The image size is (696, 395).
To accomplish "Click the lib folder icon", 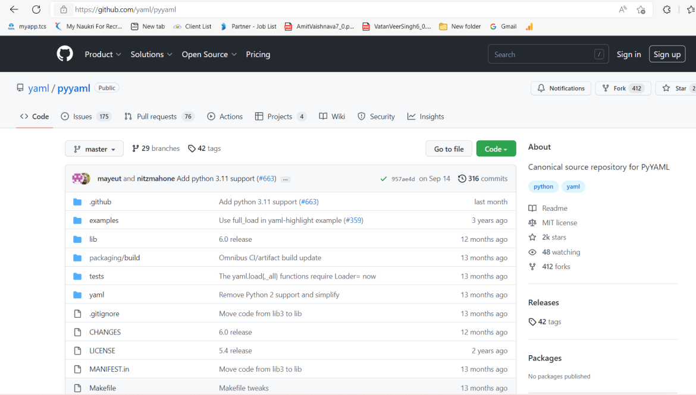I will pyautogui.click(x=77, y=239).
